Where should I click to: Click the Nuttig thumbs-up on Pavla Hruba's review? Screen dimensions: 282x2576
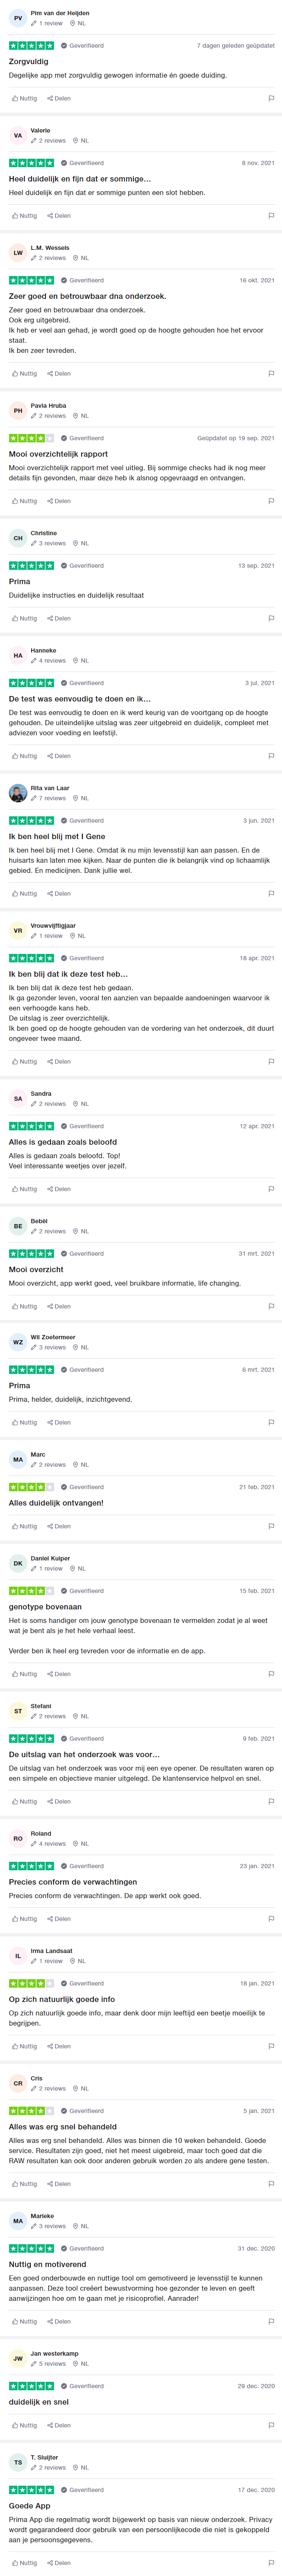pyautogui.click(x=25, y=501)
